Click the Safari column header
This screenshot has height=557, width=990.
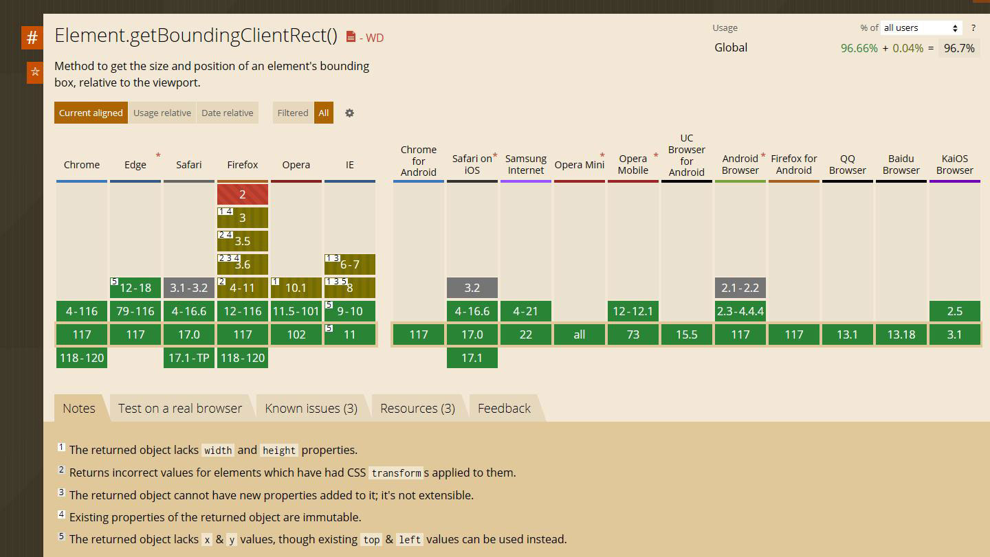[189, 165]
